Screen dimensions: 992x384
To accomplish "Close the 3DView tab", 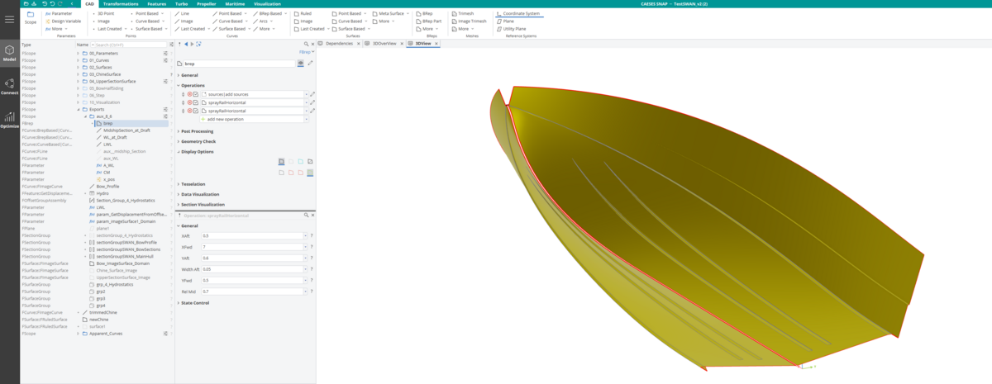I will (x=437, y=43).
